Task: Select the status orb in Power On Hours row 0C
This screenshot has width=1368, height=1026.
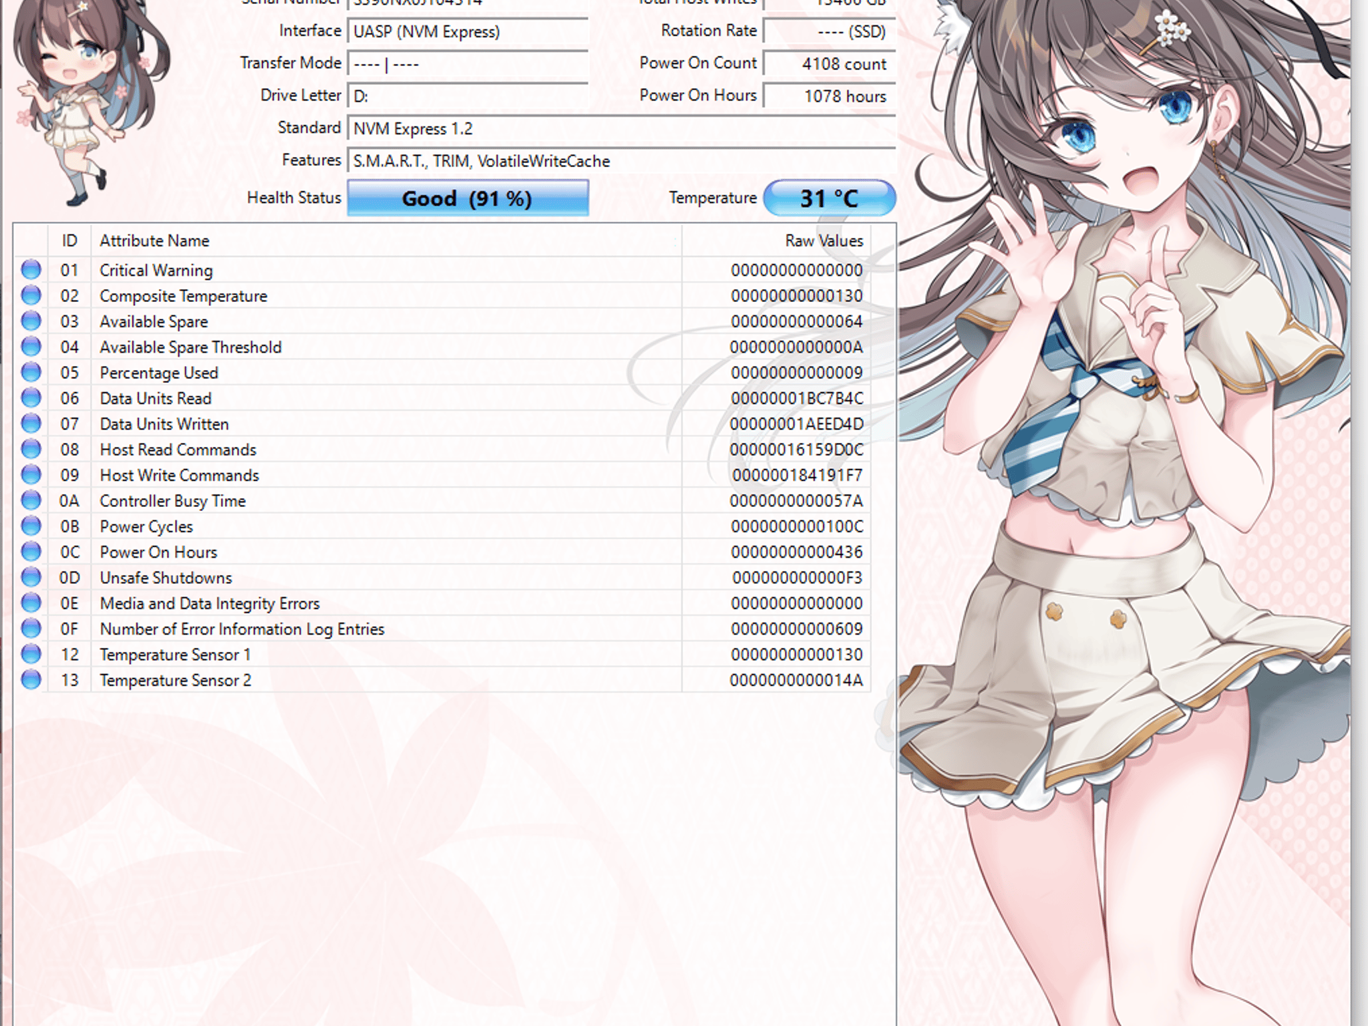Action: (31, 552)
